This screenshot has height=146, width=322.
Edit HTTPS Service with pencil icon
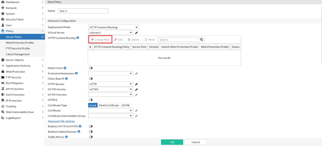pyautogui.click(x=136, y=89)
